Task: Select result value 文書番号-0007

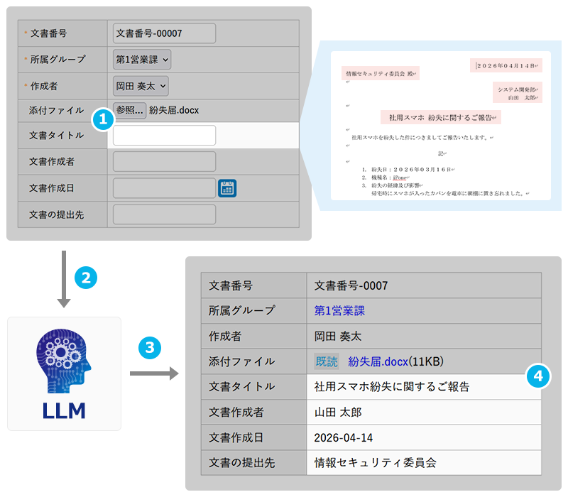Action: [x=351, y=286]
